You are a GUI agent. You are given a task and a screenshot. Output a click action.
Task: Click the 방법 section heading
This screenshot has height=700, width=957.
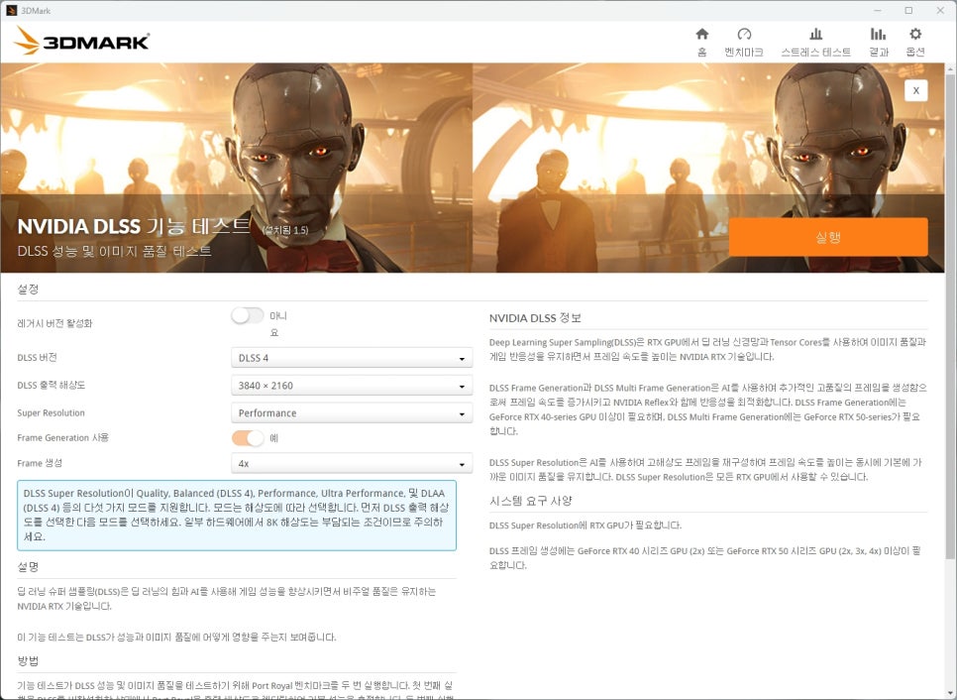(x=28, y=661)
